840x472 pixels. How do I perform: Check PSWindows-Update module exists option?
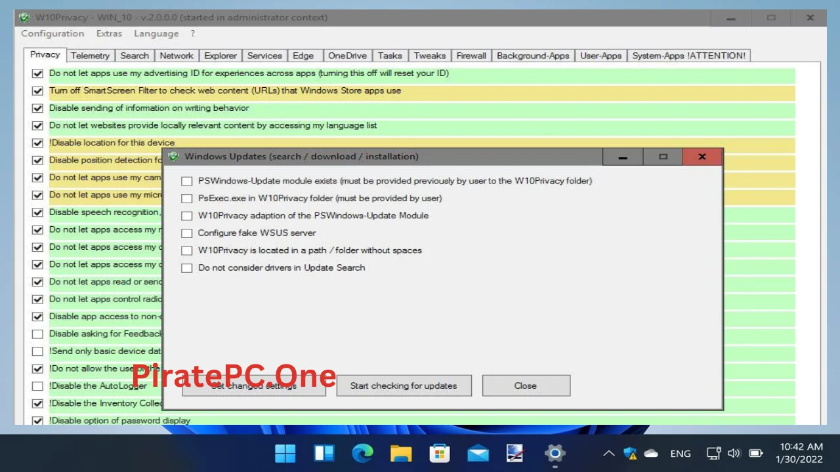point(187,181)
